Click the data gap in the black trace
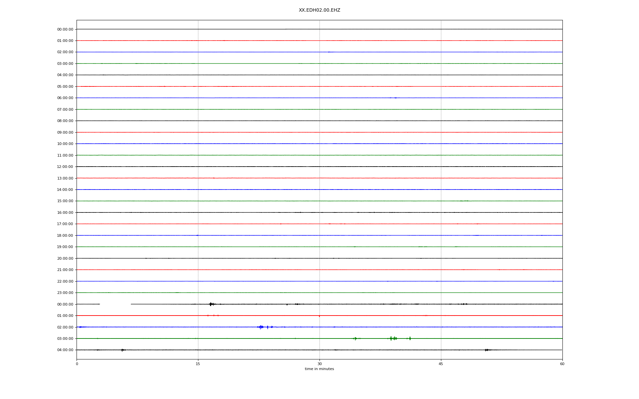The width and height of the screenshot is (639, 399). pos(115,304)
